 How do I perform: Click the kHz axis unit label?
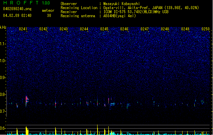point(3,27)
